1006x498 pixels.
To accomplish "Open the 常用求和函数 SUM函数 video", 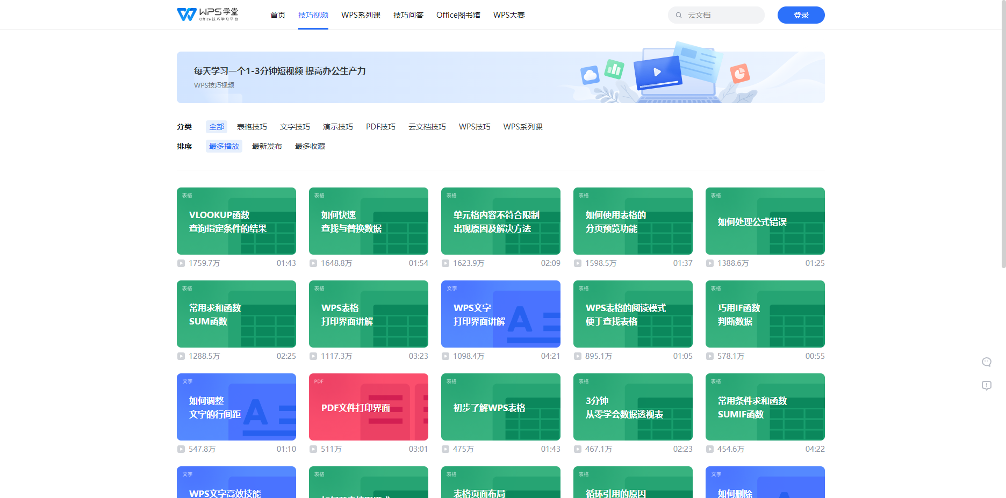I will [236, 314].
